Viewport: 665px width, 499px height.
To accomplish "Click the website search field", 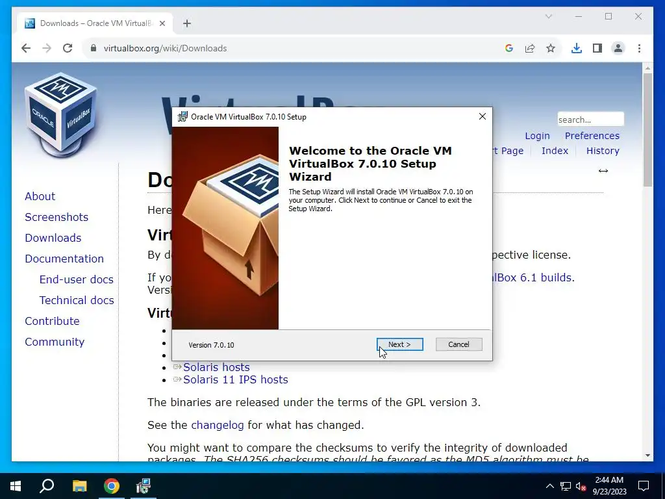I will 590,120.
